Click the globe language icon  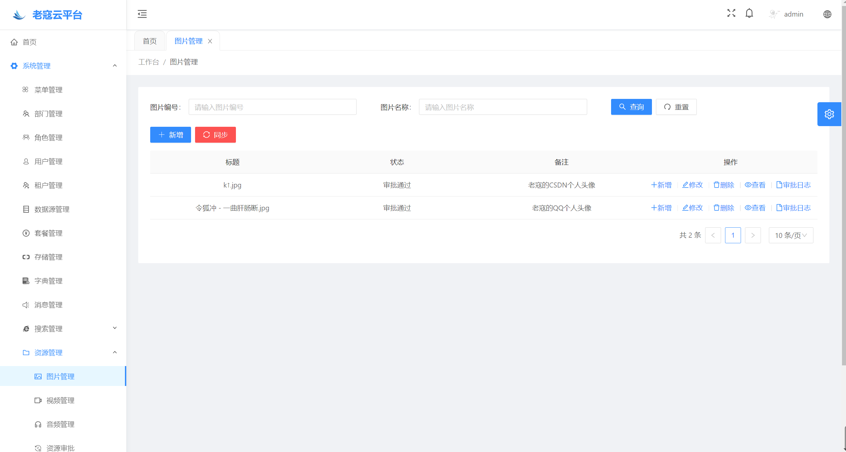[x=827, y=14]
